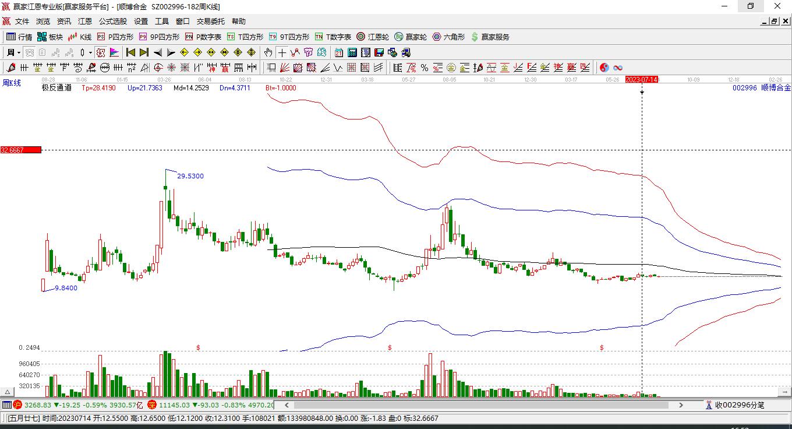This screenshot has width=792, height=429.
Task: Click the yellow diamond right-arrow icon
Action: tap(197, 52)
